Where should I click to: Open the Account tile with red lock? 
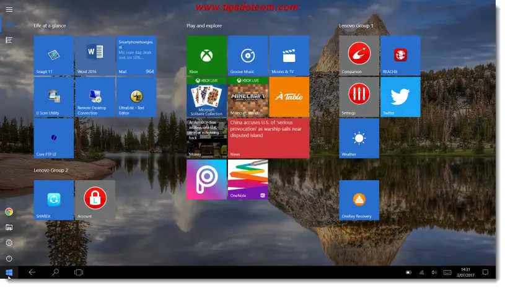pos(95,200)
